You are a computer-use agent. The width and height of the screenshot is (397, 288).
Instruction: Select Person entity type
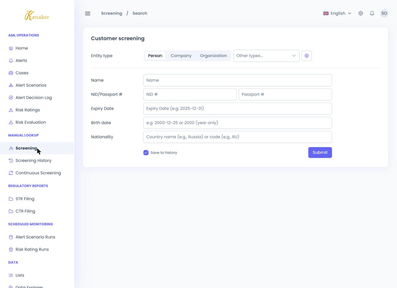pyautogui.click(x=155, y=56)
